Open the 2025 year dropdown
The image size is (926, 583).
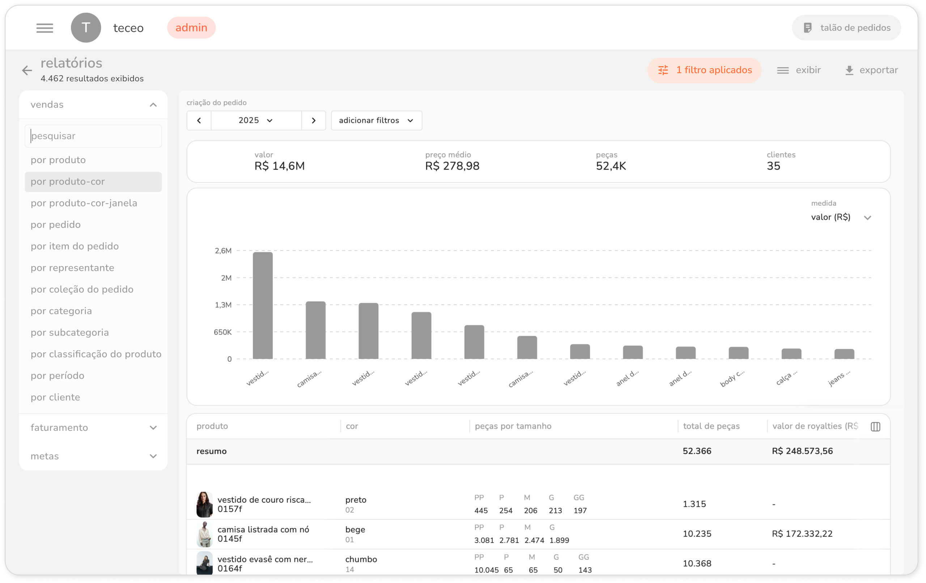(256, 120)
